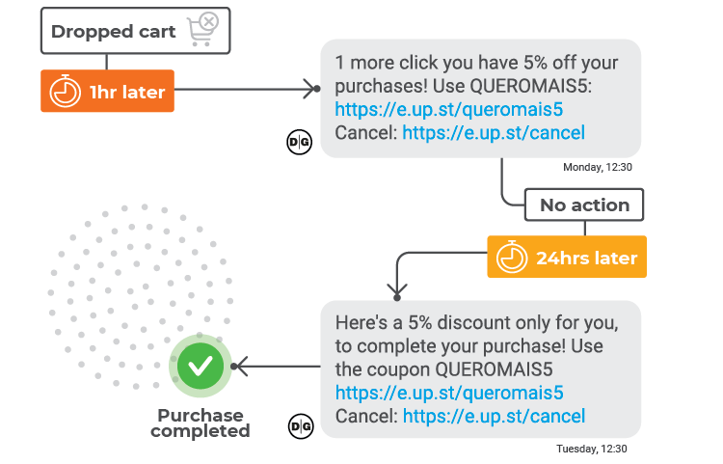Click the green checkmark purchase completed icon
The height and width of the screenshot is (464, 723).
[201, 366]
